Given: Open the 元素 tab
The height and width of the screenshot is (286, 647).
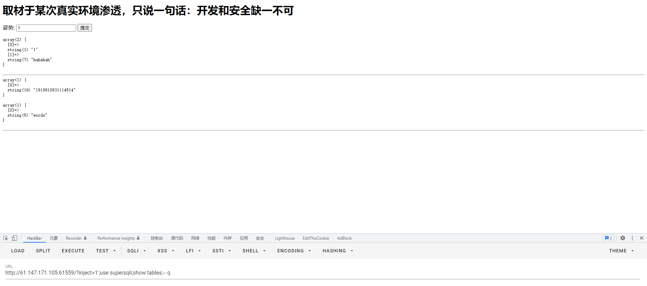Looking at the screenshot, I should pyautogui.click(x=54, y=238).
